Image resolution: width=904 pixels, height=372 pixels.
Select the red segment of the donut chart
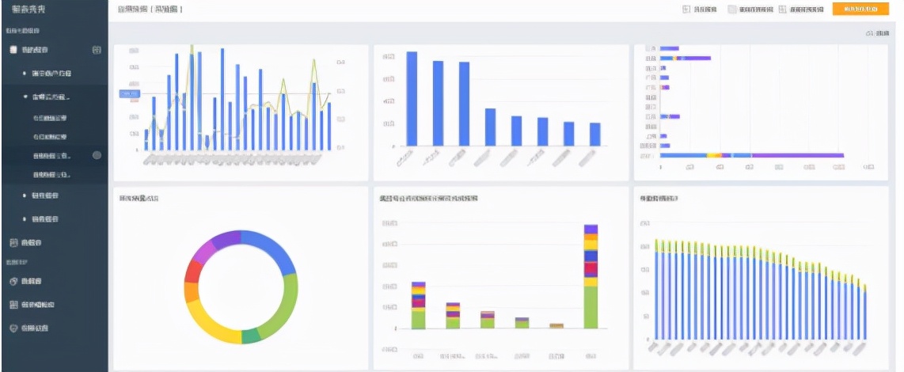(194, 271)
